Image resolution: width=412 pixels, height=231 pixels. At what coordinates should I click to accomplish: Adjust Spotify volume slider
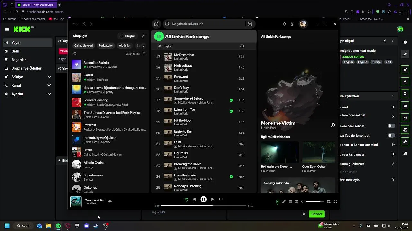(x=315, y=201)
